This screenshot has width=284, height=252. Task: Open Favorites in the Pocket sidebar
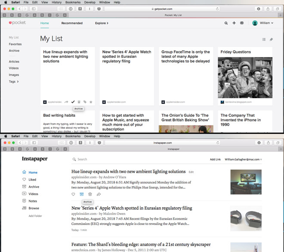tap(15, 44)
